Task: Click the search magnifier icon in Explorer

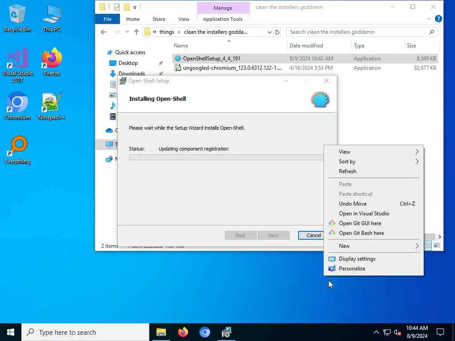Action: pyautogui.click(x=431, y=32)
